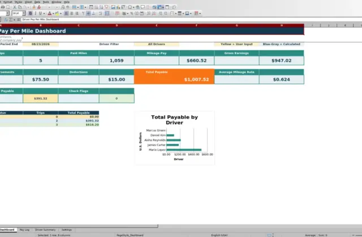
Task: Toggle Merge and Center Cells
Action: (107, 14)
